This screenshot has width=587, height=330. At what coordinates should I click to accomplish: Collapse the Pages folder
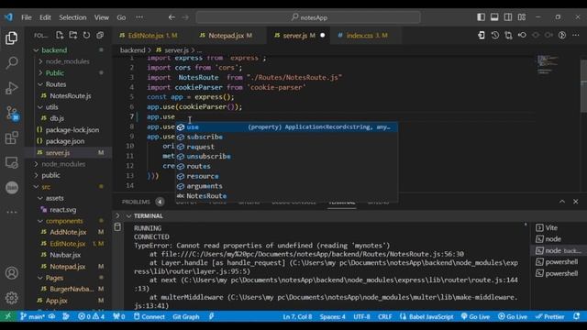54,278
